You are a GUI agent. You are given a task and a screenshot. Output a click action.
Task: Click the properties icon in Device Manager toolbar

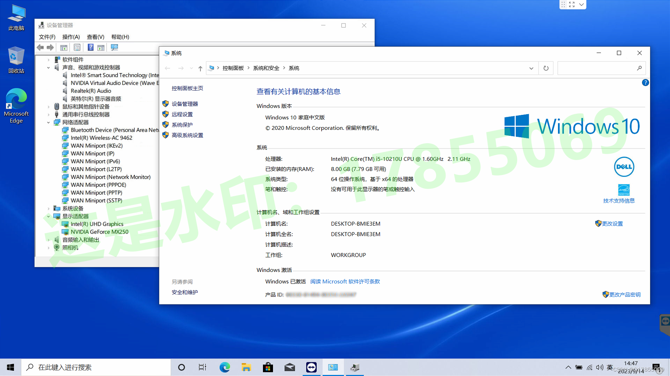[x=77, y=47]
